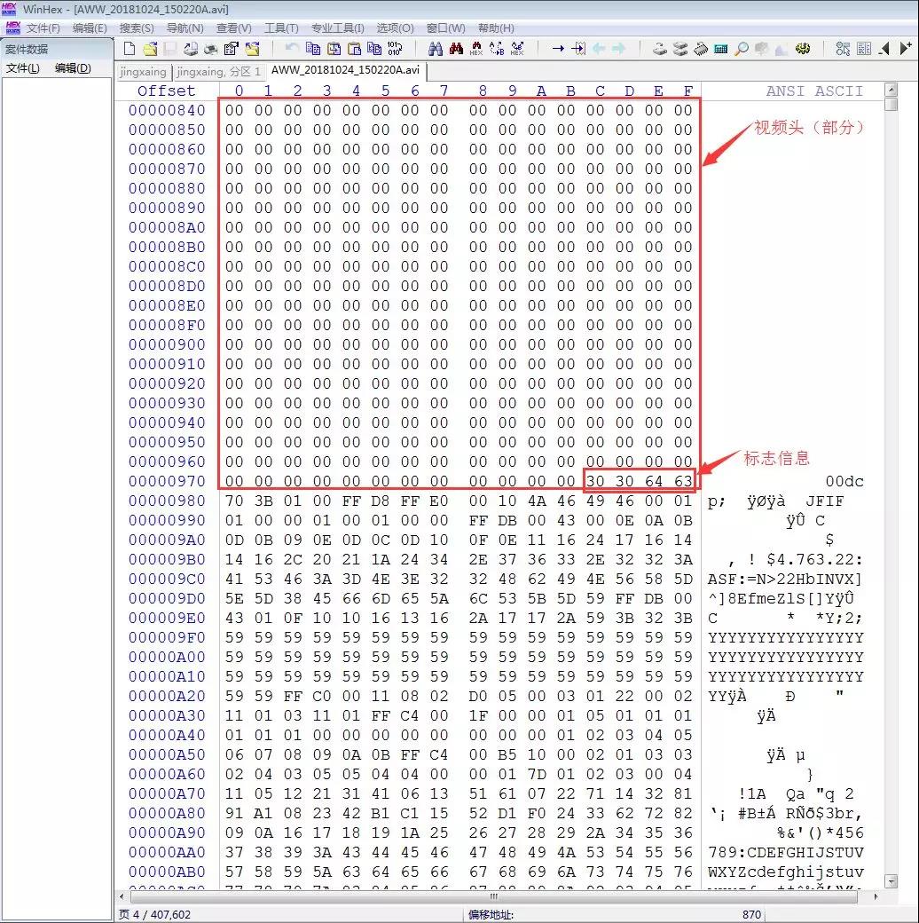
Task: Open the 窗口(W) menu
Action: pos(445,28)
